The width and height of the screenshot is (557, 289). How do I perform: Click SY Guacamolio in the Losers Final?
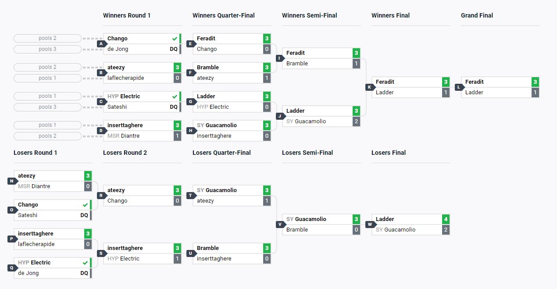click(x=395, y=230)
